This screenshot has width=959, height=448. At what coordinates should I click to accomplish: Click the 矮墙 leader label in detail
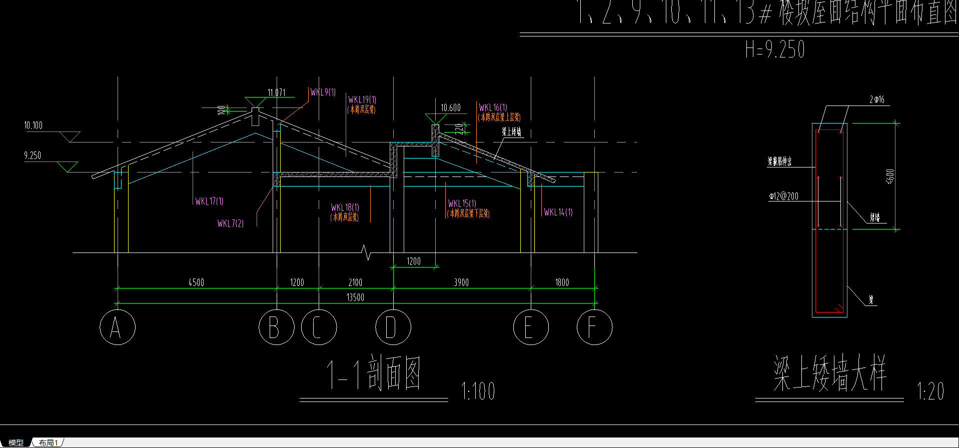click(874, 217)
